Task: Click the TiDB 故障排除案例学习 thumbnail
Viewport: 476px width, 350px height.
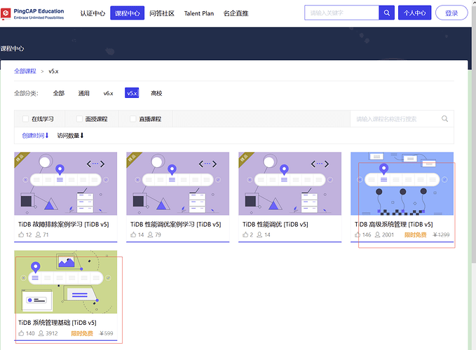Action: click(66, 183)
